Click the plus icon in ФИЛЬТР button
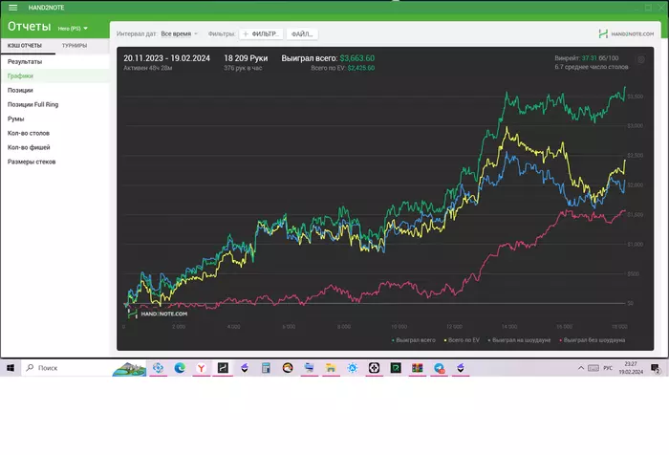 [246, 33]
